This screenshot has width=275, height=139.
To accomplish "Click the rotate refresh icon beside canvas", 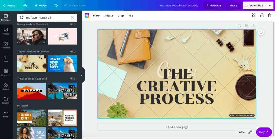I will click(261, 32).
